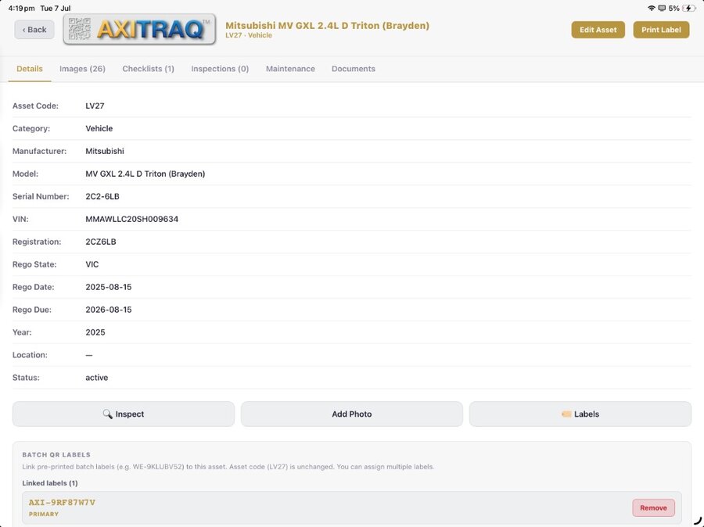Go back using the Back button
The height and width of the screenshot is (527, 704).
(34, 30)
